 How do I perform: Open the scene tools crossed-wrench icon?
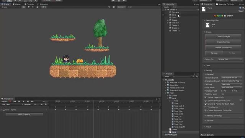109,7
